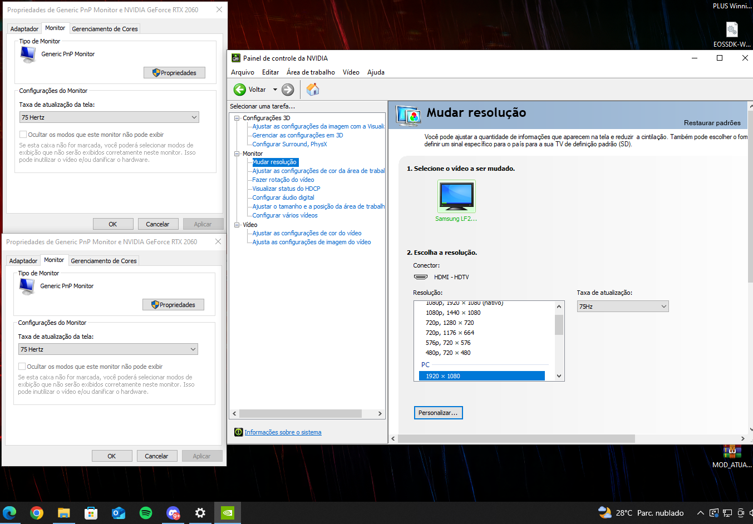Collapse the Configurações 3D tree node
The width and height of the screenshot is (753, 524).
click(x=237, y=118)
